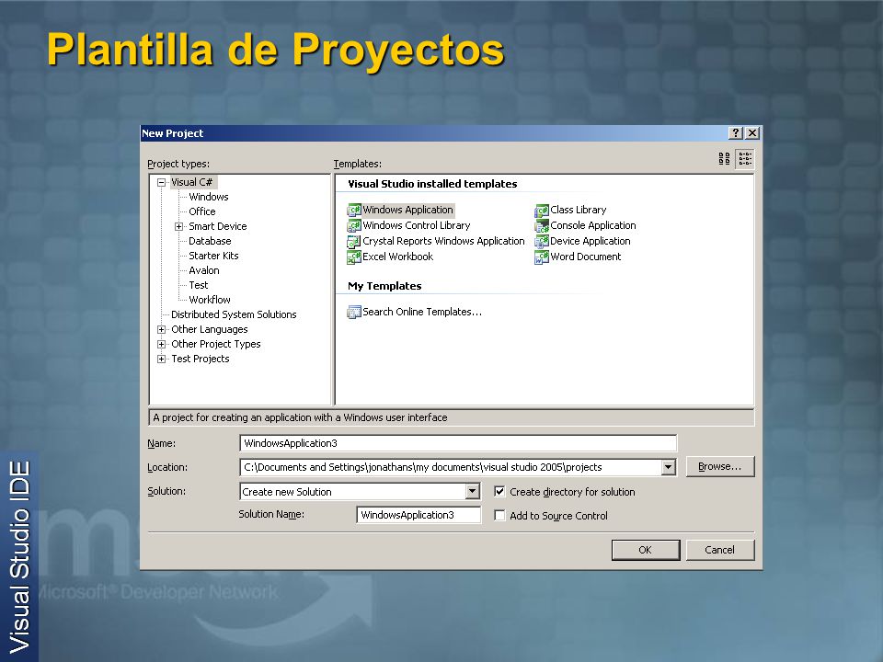
Task: Click the Excel Workbook template name
Action: pyautogui.click(x=398, y=257)
